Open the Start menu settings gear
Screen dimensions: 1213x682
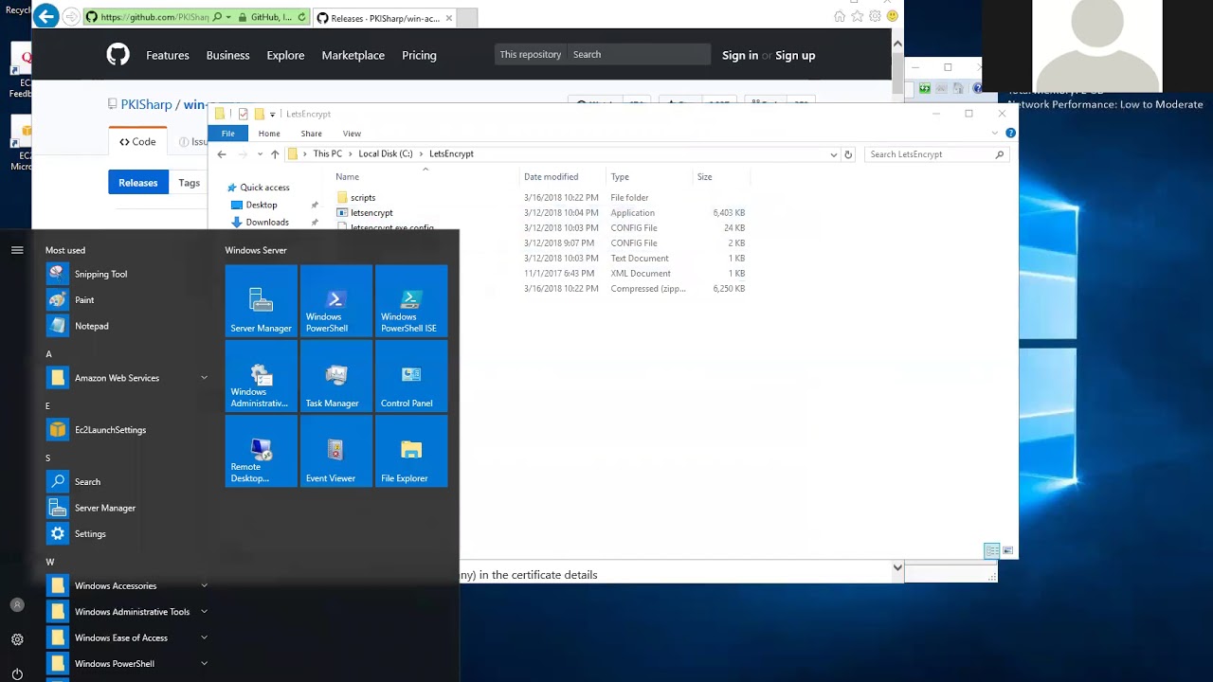pyautogui.click(x=17, y=639)
